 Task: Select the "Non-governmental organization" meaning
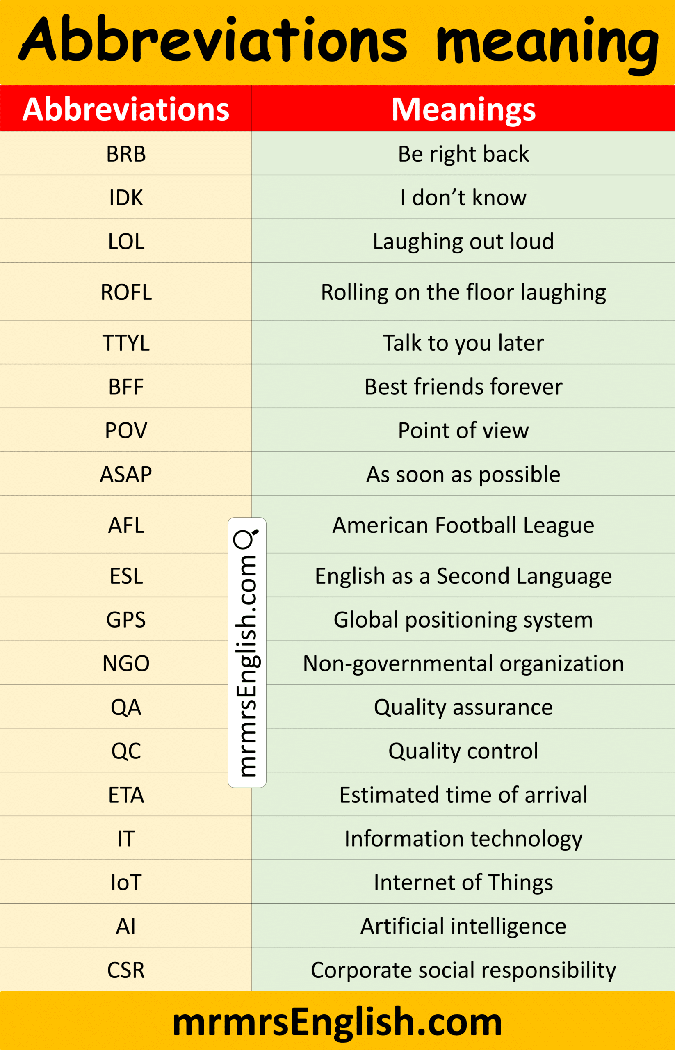[463, 663]
